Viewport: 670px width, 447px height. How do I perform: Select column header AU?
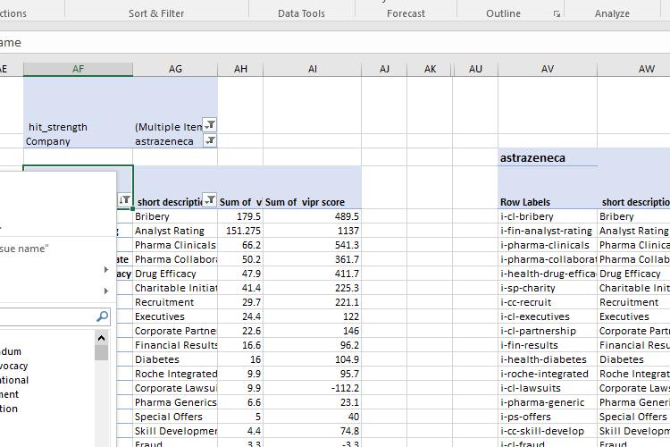pyautogui.click(x=475, y=69)
